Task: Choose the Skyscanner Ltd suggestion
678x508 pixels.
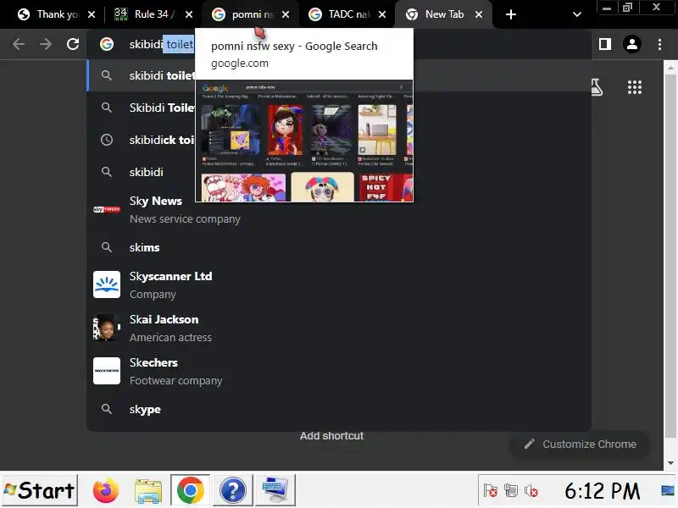Action: pyautogui.click(x=339, y=284)
